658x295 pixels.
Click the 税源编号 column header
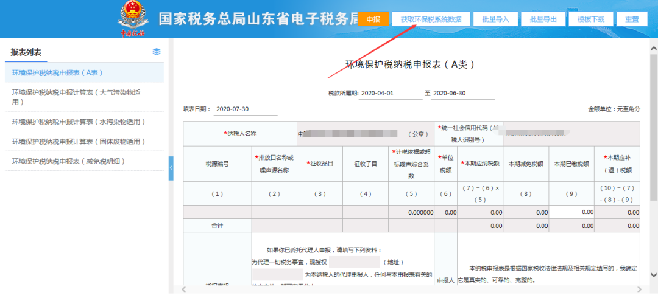point(218,164)
